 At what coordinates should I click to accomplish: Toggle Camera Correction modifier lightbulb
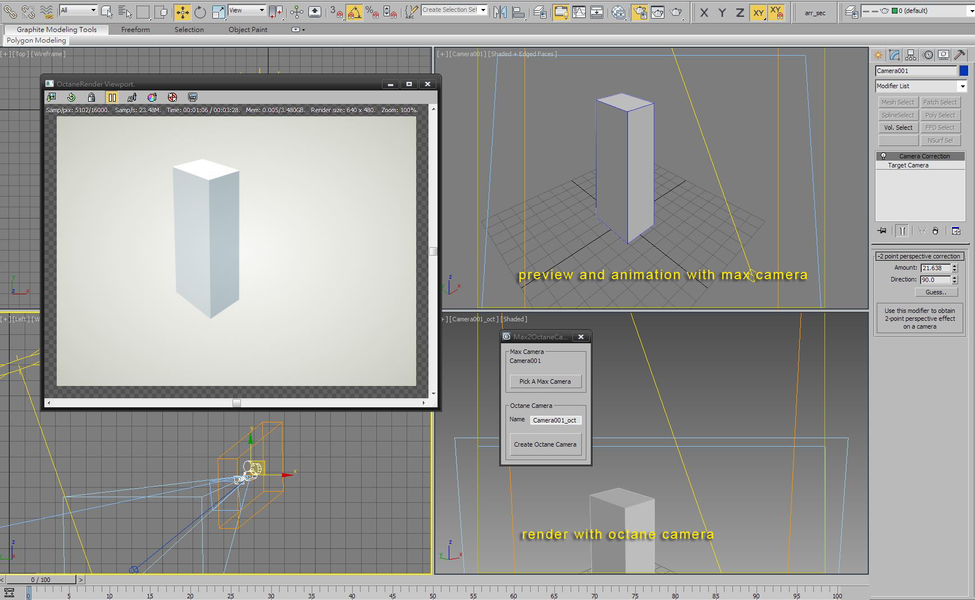(x=883, y=156)
